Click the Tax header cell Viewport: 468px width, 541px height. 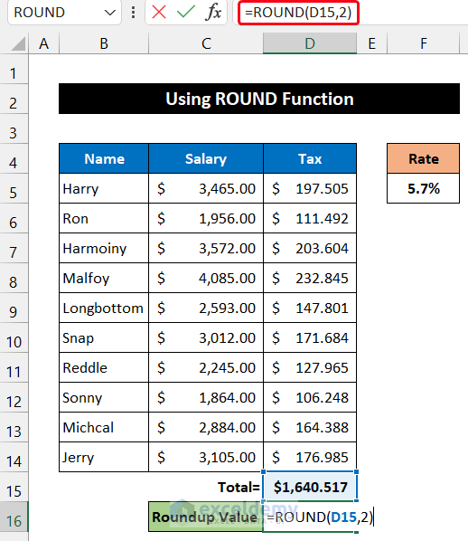[310, 158]
